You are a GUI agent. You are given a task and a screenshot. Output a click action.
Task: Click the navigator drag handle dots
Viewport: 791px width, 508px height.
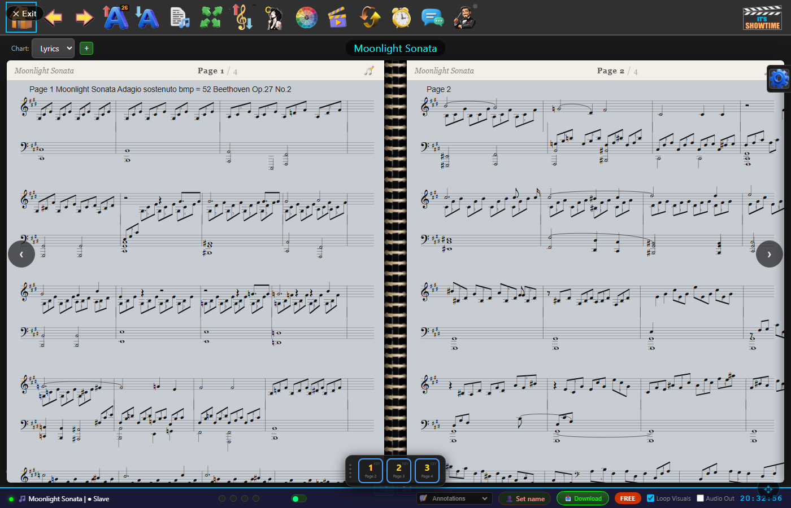click(x=350, y=471)
